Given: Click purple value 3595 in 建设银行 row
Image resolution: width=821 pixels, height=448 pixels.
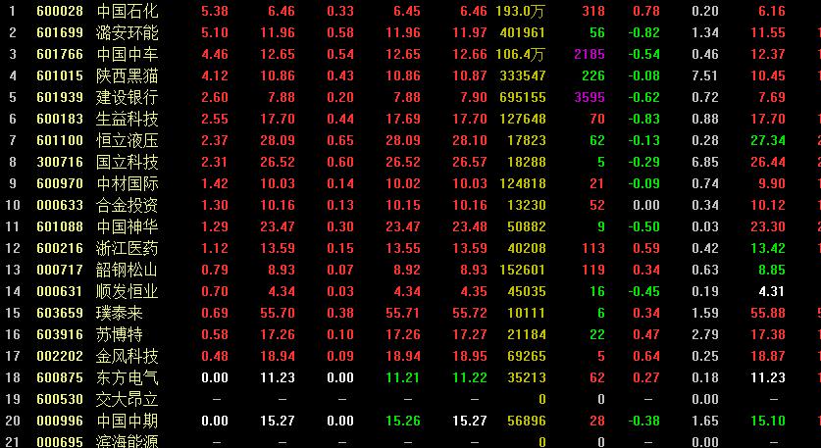Looking at the screenshot, I should [590, 97].
